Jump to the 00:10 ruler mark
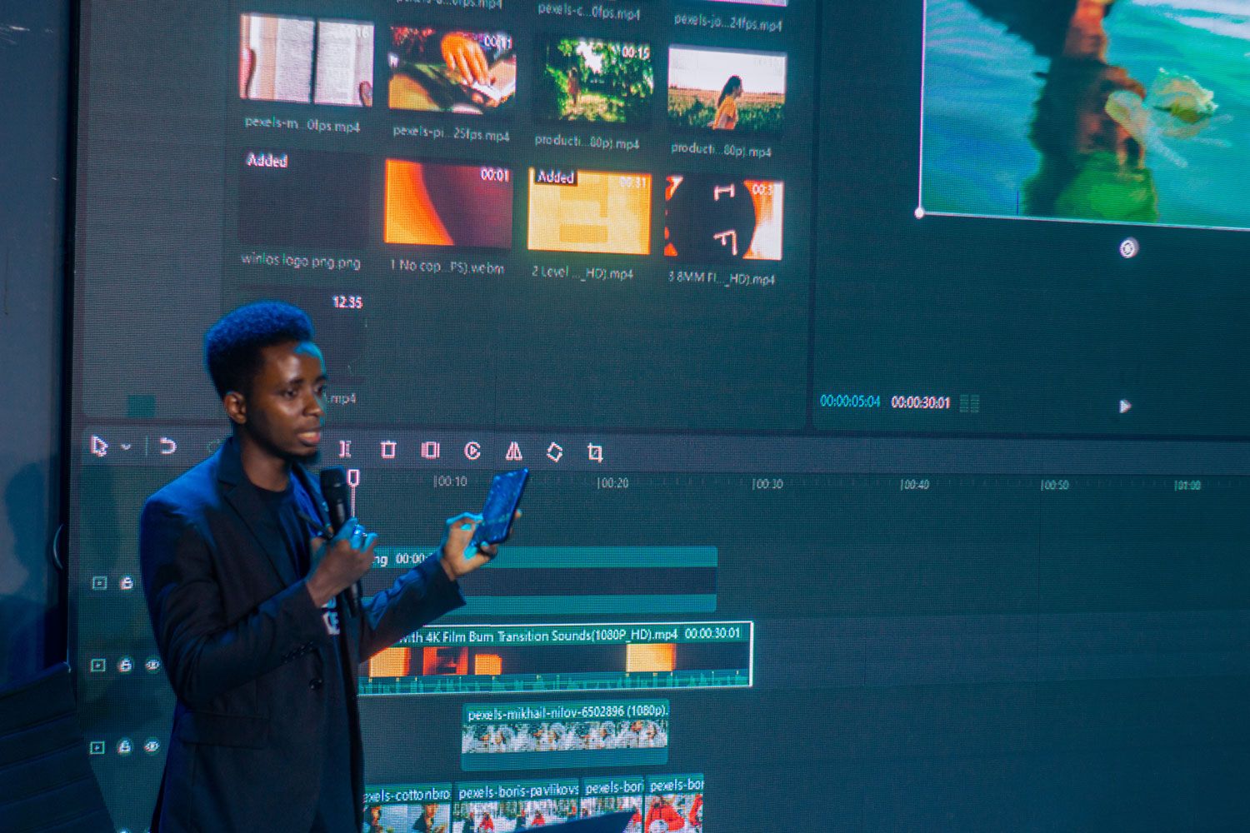Screen dimensions: 1250x833 (450, 481)
